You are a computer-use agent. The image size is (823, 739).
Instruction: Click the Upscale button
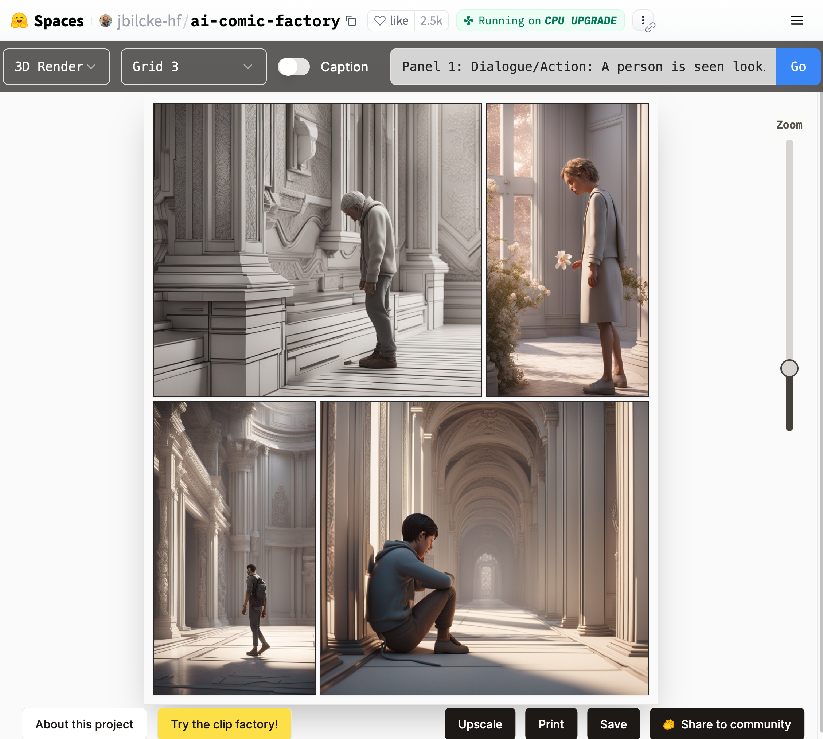coord(480,724)
